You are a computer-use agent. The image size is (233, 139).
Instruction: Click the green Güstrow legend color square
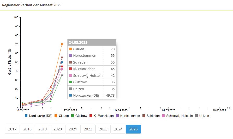point(73,116)
